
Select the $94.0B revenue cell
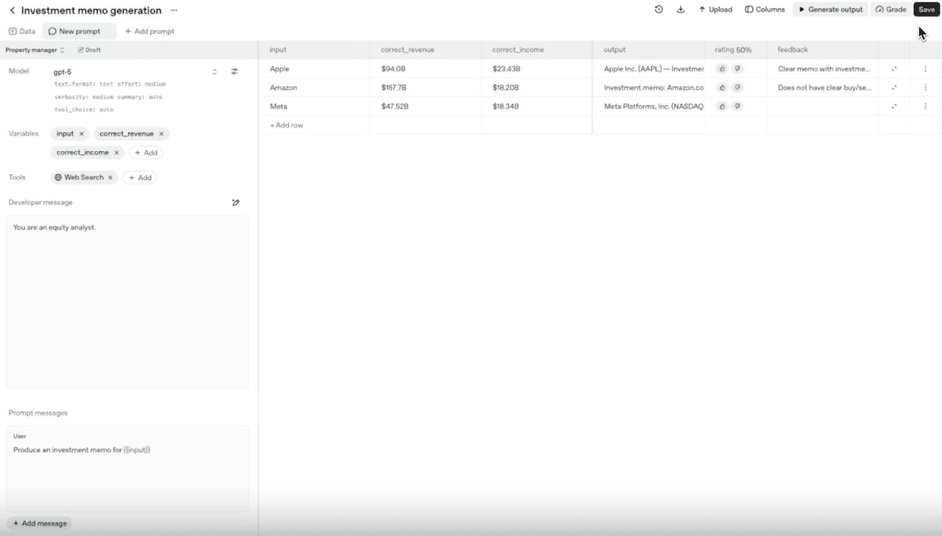pyautogui.click(x=426, y=69)
